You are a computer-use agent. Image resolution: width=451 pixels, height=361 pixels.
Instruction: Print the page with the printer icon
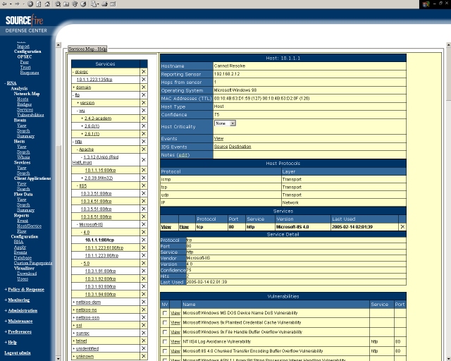[x=104, y=4]
